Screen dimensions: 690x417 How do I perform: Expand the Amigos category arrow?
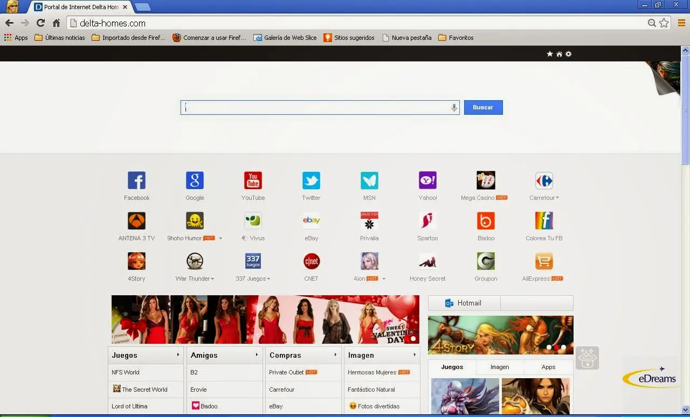[257, 355]
